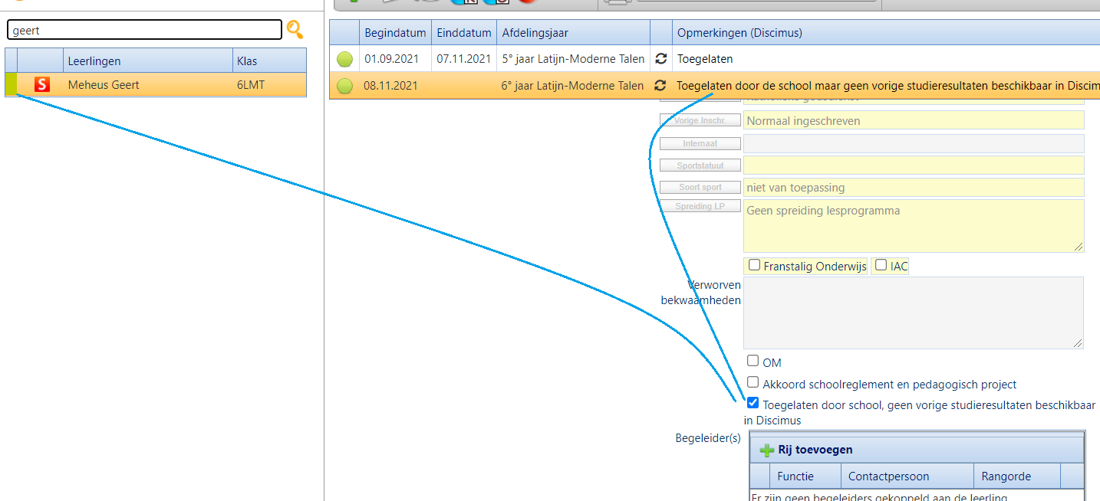This screenshot has width=1100, height=501.
Task: Click the yellow-green color marker beside Meheus Geert
Action: coord(11,85)
